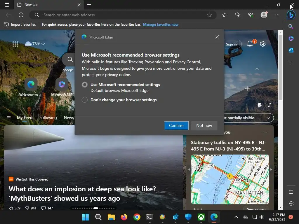Open the Favorites list icon
This screenshot has width=299, height=224.
point(225,15)
